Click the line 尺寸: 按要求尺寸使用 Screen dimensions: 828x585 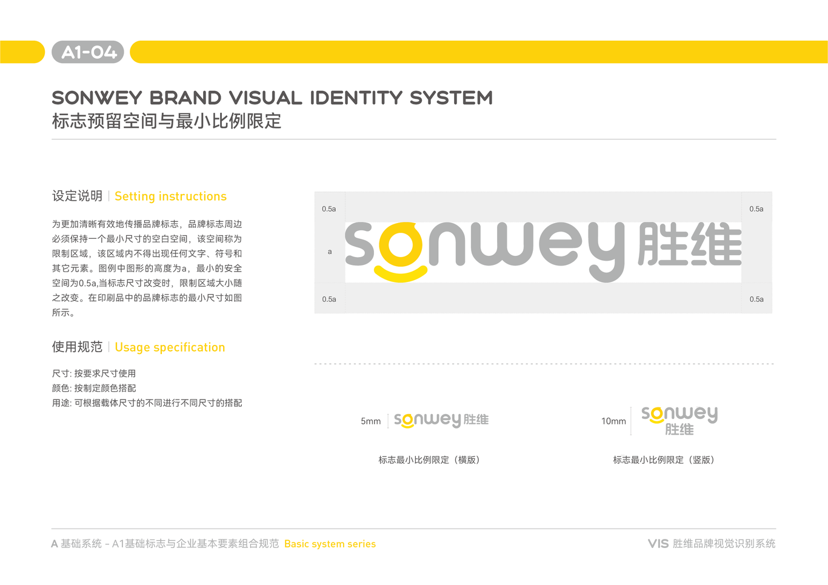pyautogui.click(x=94, y=373)
